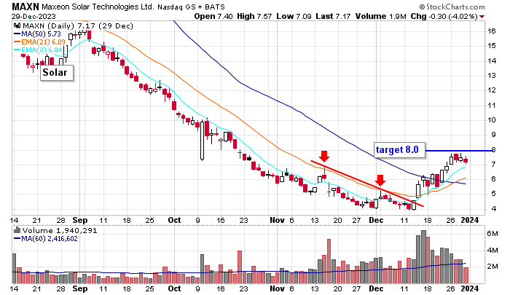Click the 'MA(60) 2,416,602' volume legend

pos(46,239)
